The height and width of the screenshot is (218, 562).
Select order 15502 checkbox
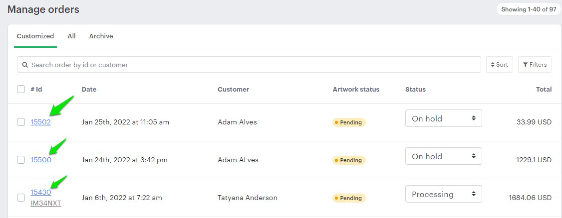21,122
